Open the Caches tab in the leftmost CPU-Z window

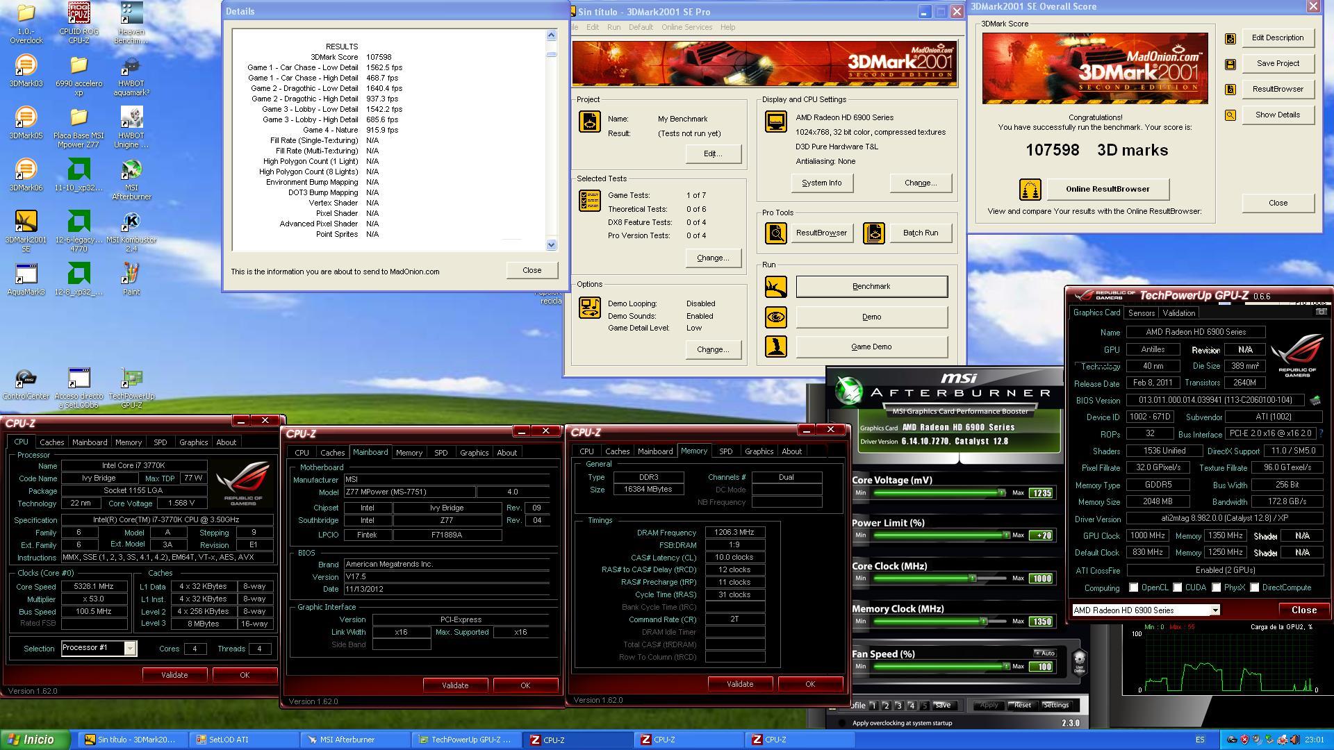(x=51, y=442)
